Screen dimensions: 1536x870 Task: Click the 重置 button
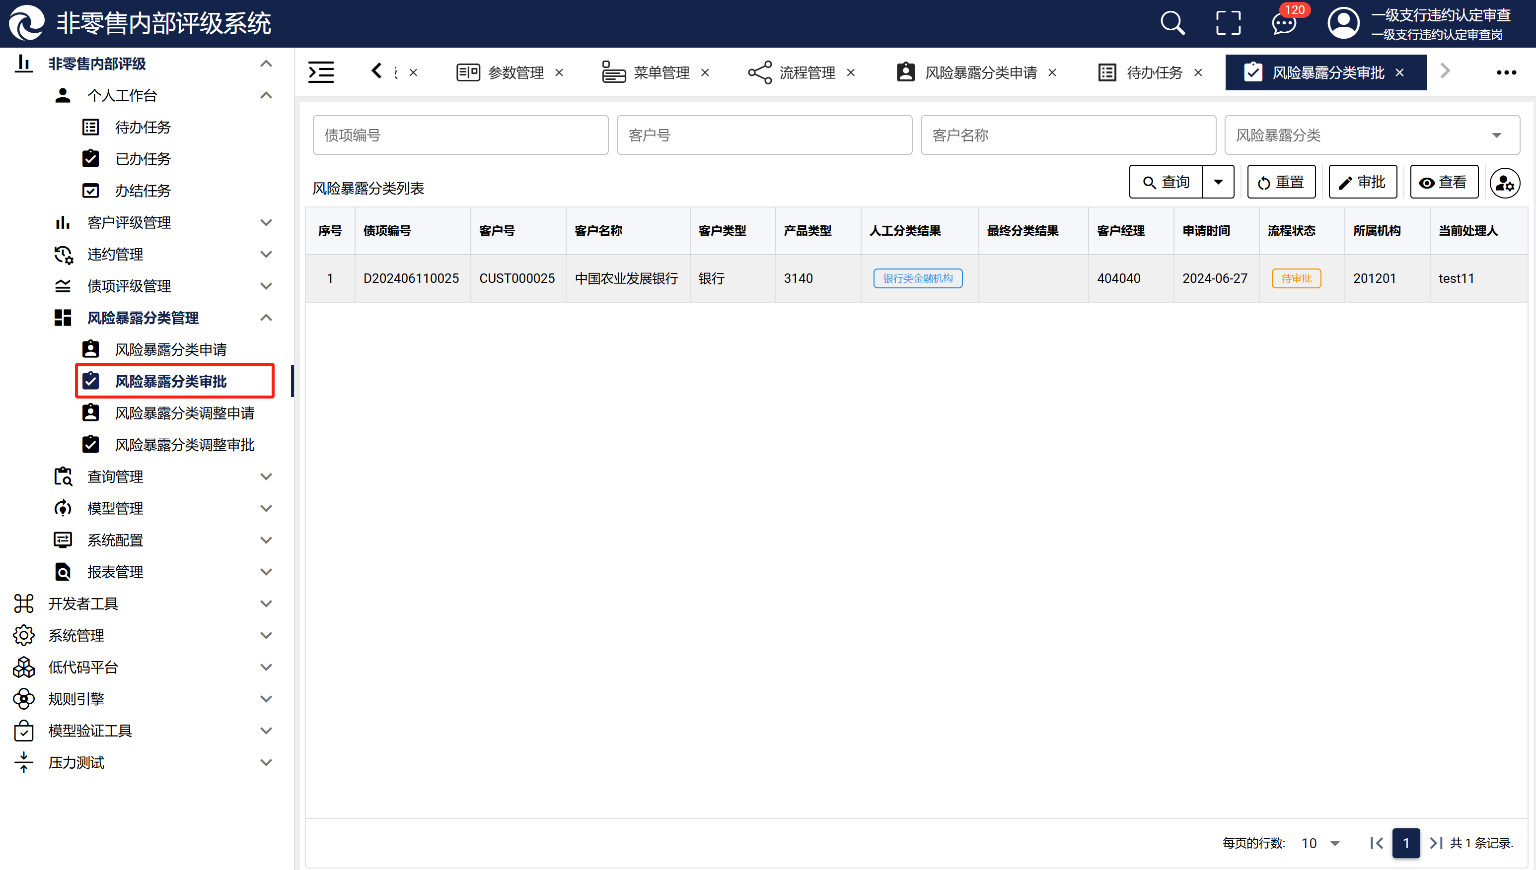(x=1281, y=182)
